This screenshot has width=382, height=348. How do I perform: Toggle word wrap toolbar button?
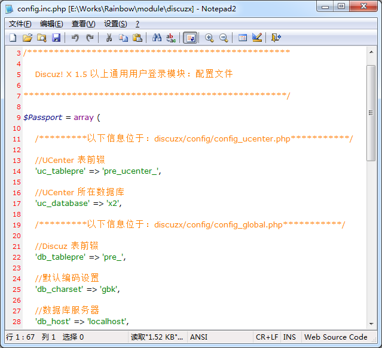point(190,38)
